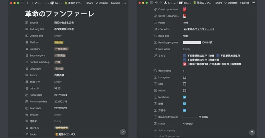This screenshot has height=138, width=265.
Task: Uncheck the facebook checkbox
Action: [x=184, y=97]
